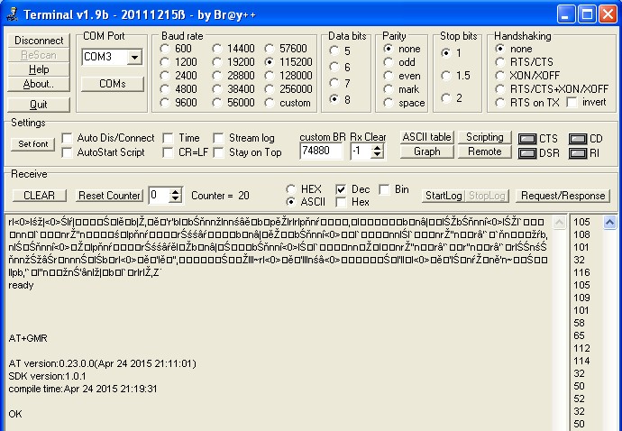This screenshot has height=431, width=622.
Task: Increment the Reset Counter spinner value
Action: point(175,191)
